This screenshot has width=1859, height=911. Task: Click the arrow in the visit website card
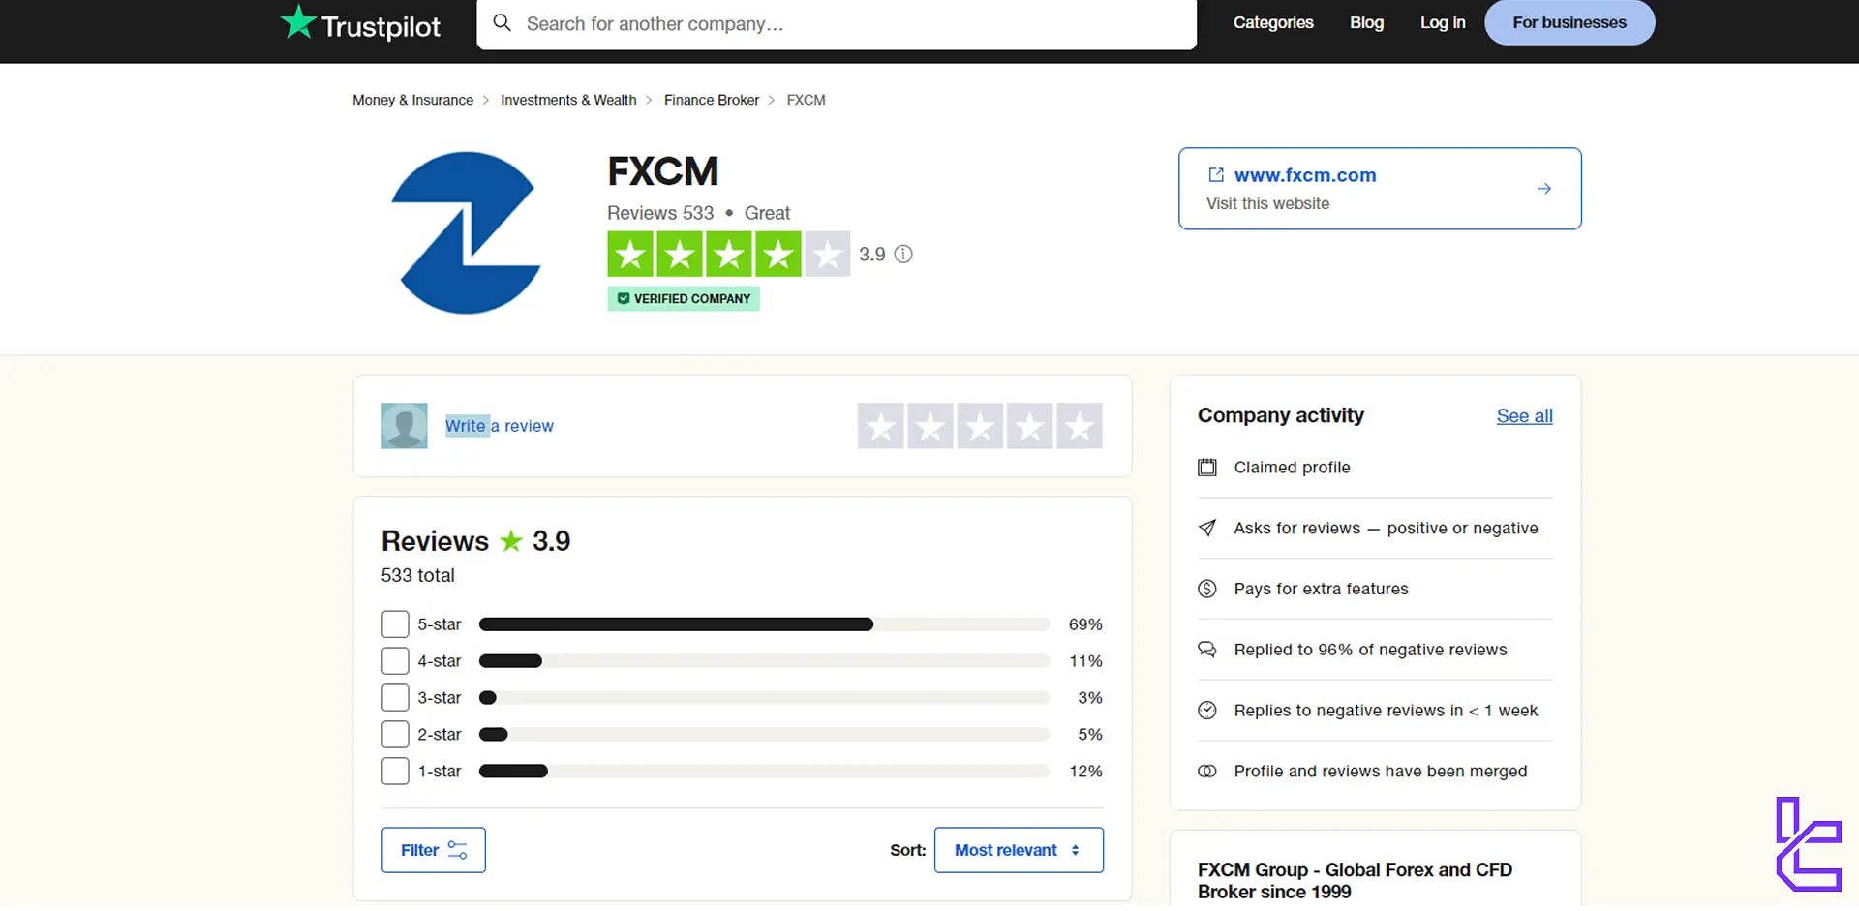point(1544,189)
